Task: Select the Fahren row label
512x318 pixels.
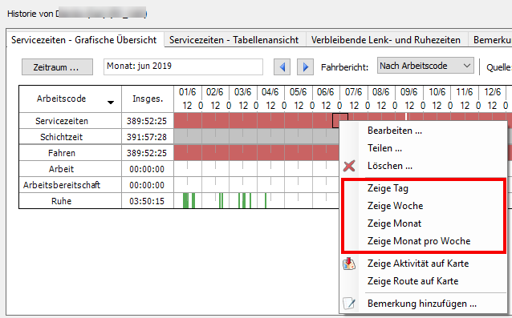Action: click(x=62, y=153)
